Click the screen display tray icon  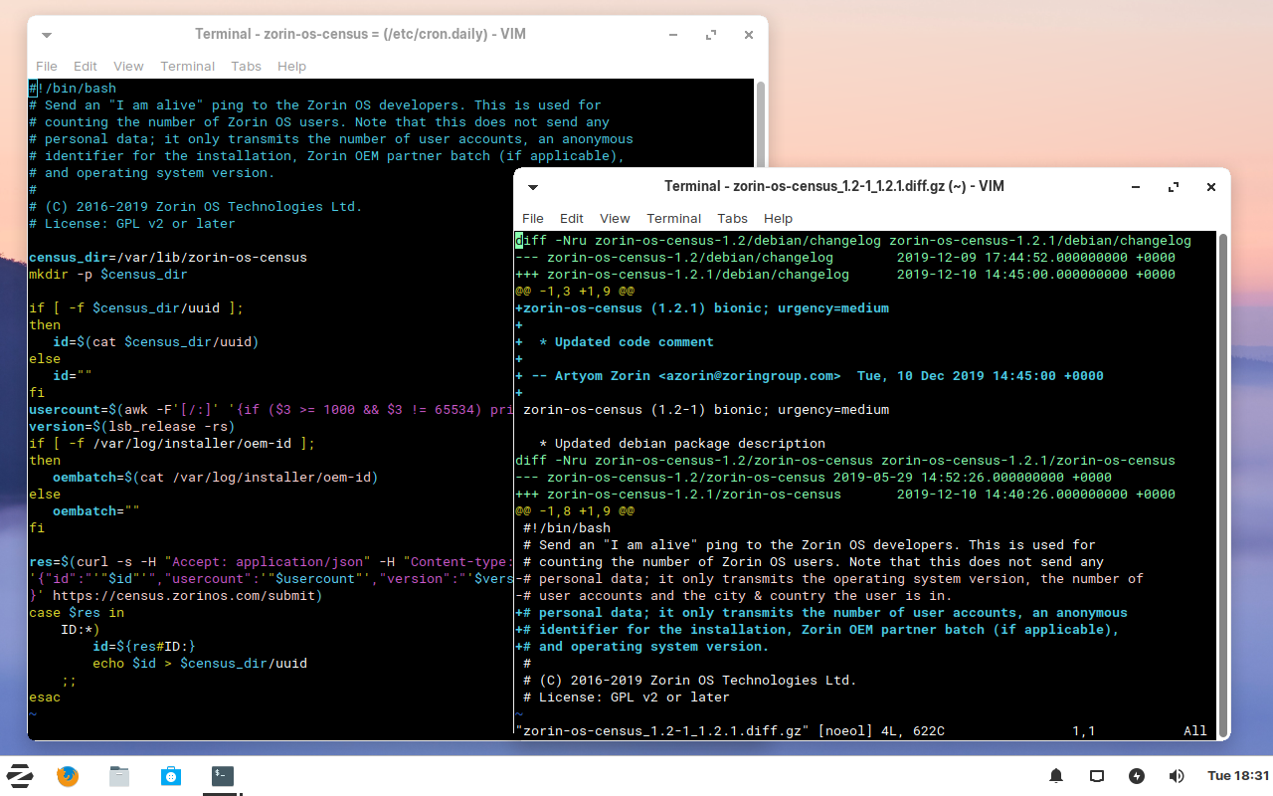(x=1097, y=776)
